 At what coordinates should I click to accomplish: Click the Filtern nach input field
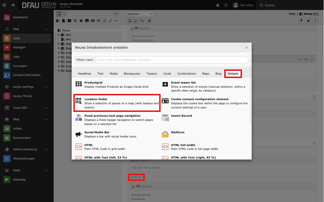click(171, 60)
